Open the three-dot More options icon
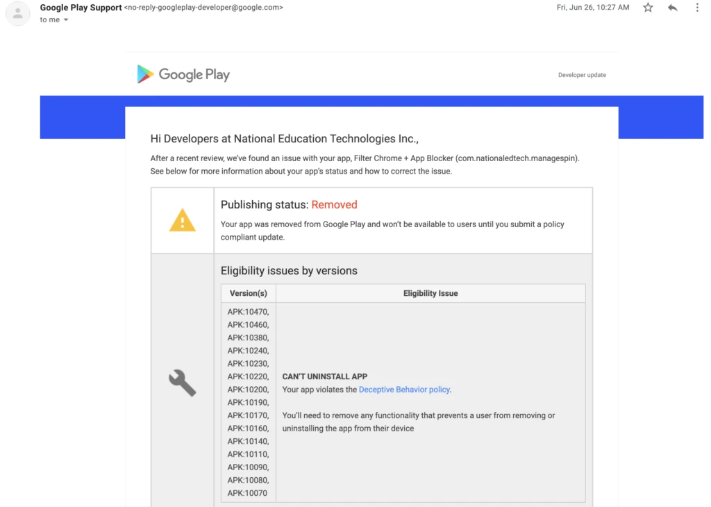This screenshot has height=507, width=711. pyautogui.click(x=696, y=8)
